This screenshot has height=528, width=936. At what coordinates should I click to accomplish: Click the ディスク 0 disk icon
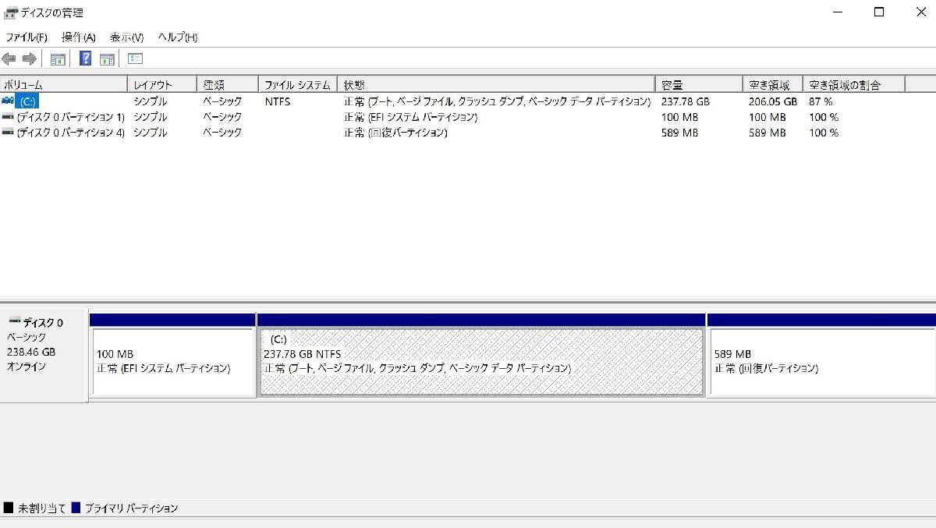point(14,322)
